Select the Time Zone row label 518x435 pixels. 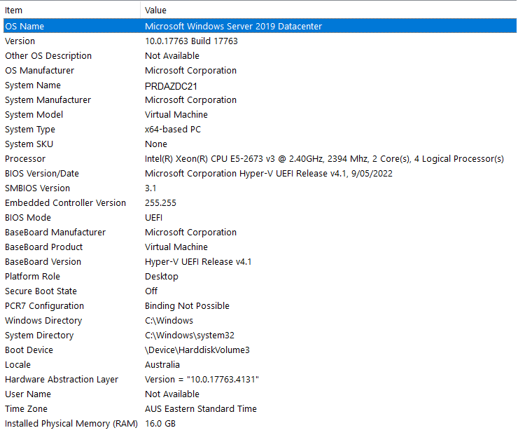click(26, 409)
